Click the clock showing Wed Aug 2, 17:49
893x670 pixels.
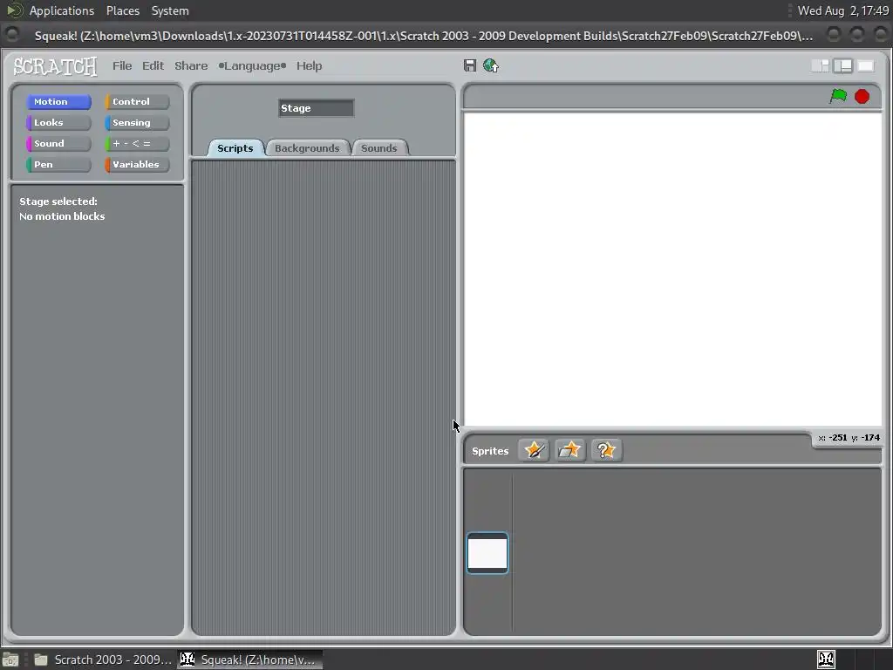point(843,10)
